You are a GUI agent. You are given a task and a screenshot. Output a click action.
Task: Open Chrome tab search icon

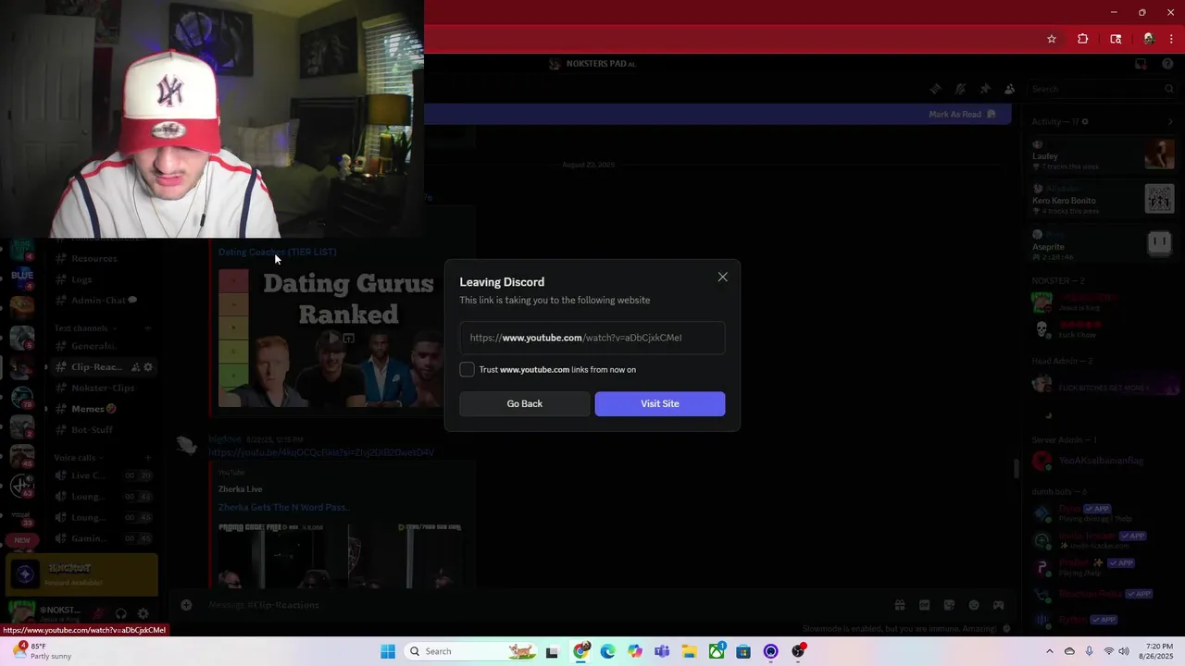1116,39
